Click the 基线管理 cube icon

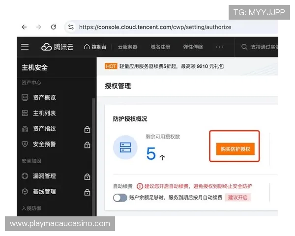click(x=25, y=192)
